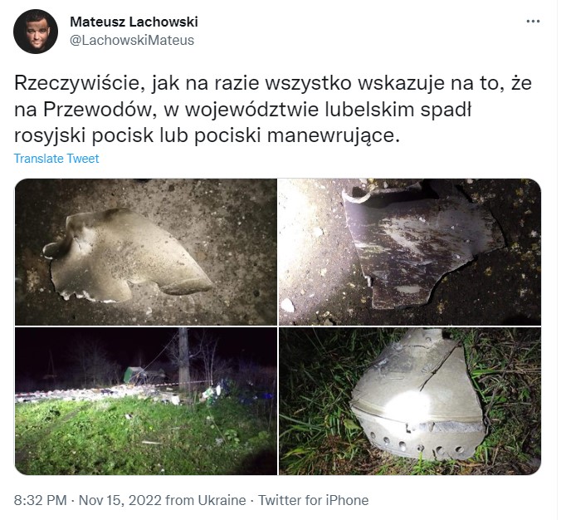The height and width of the screenshot is (520, 561).
Task: Click the Translate Tweet link
Action: click(56, 159)
